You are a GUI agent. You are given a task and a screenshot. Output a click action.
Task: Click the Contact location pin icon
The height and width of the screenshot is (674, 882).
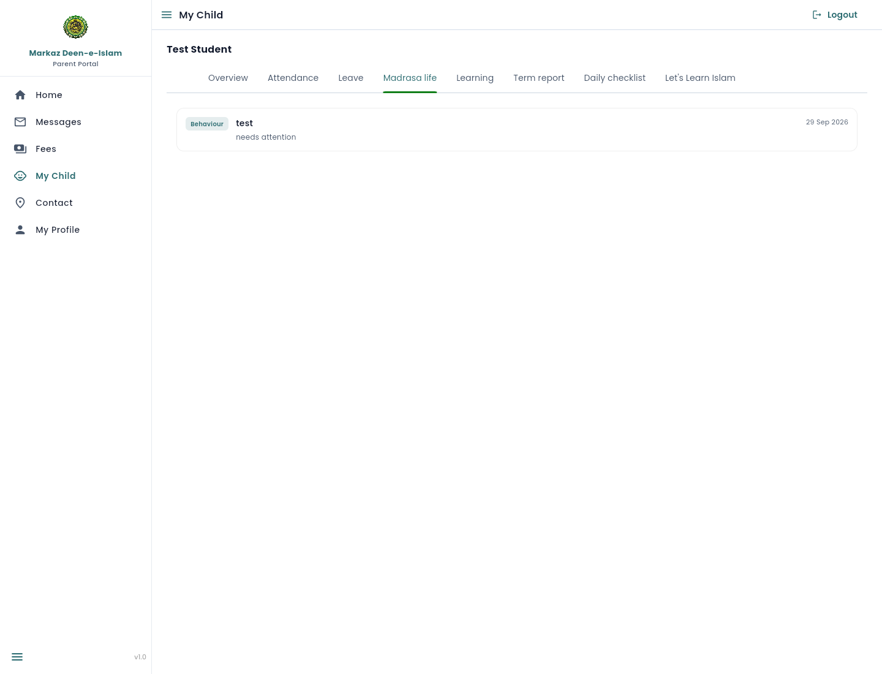(20, 203)
